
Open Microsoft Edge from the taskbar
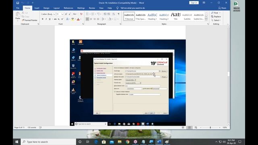tap(96, 142)
